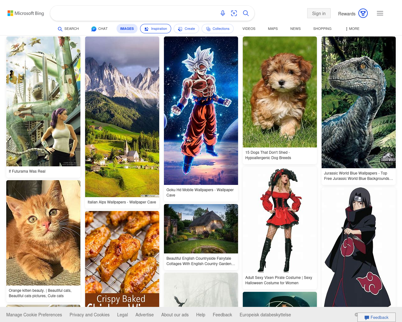Go to the NEWS tab
The height and width of the screenshot is (322, 402).
click(x=296, y=29)
